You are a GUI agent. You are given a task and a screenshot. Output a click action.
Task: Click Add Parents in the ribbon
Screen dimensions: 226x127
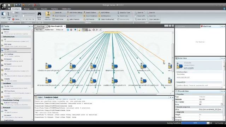89,19
